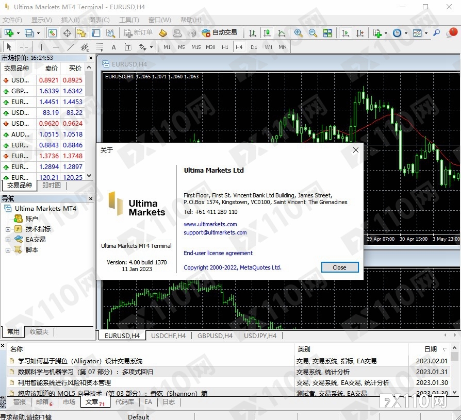Click the zoom out magnifier icon

[x=312, y=33]
